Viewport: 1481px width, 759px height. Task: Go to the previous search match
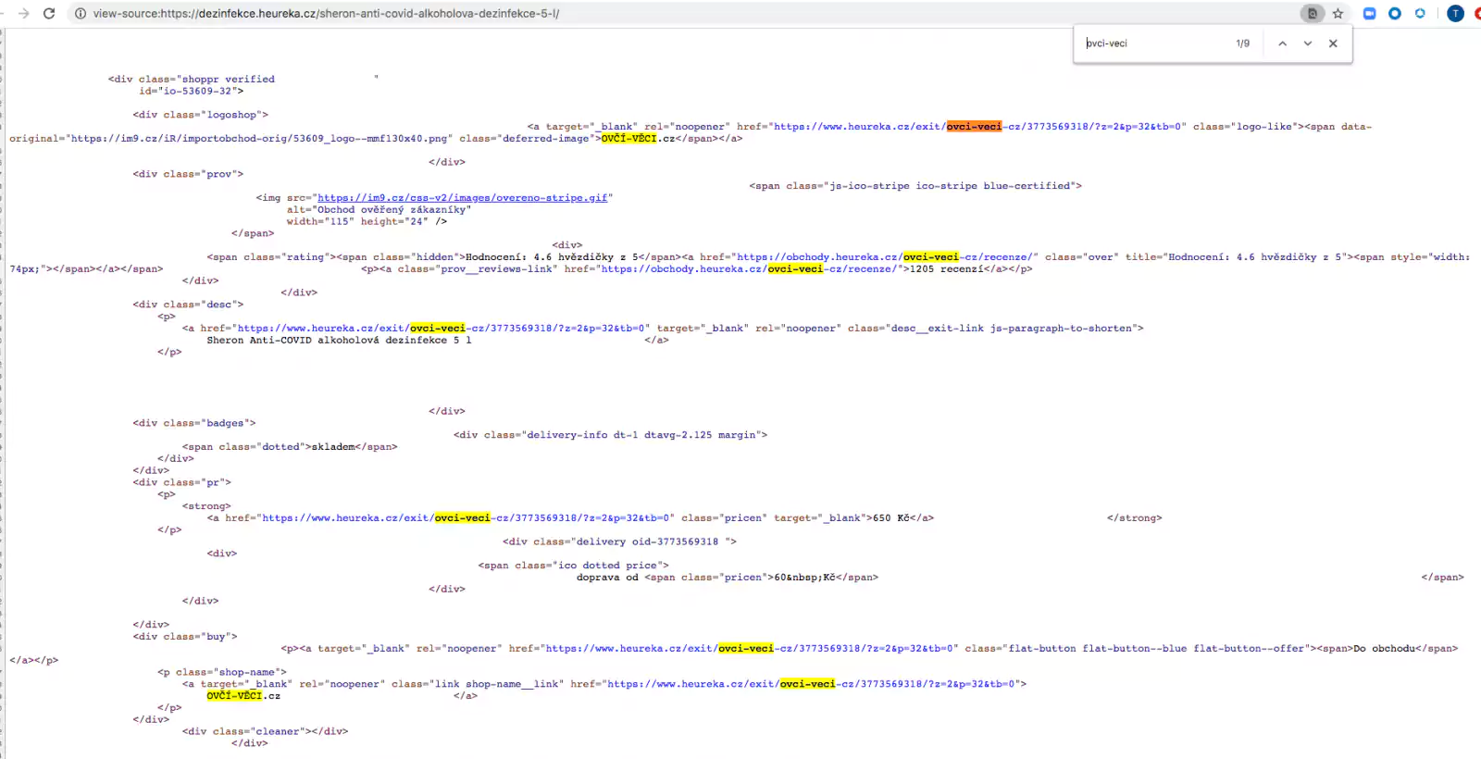coord(1282,44)
